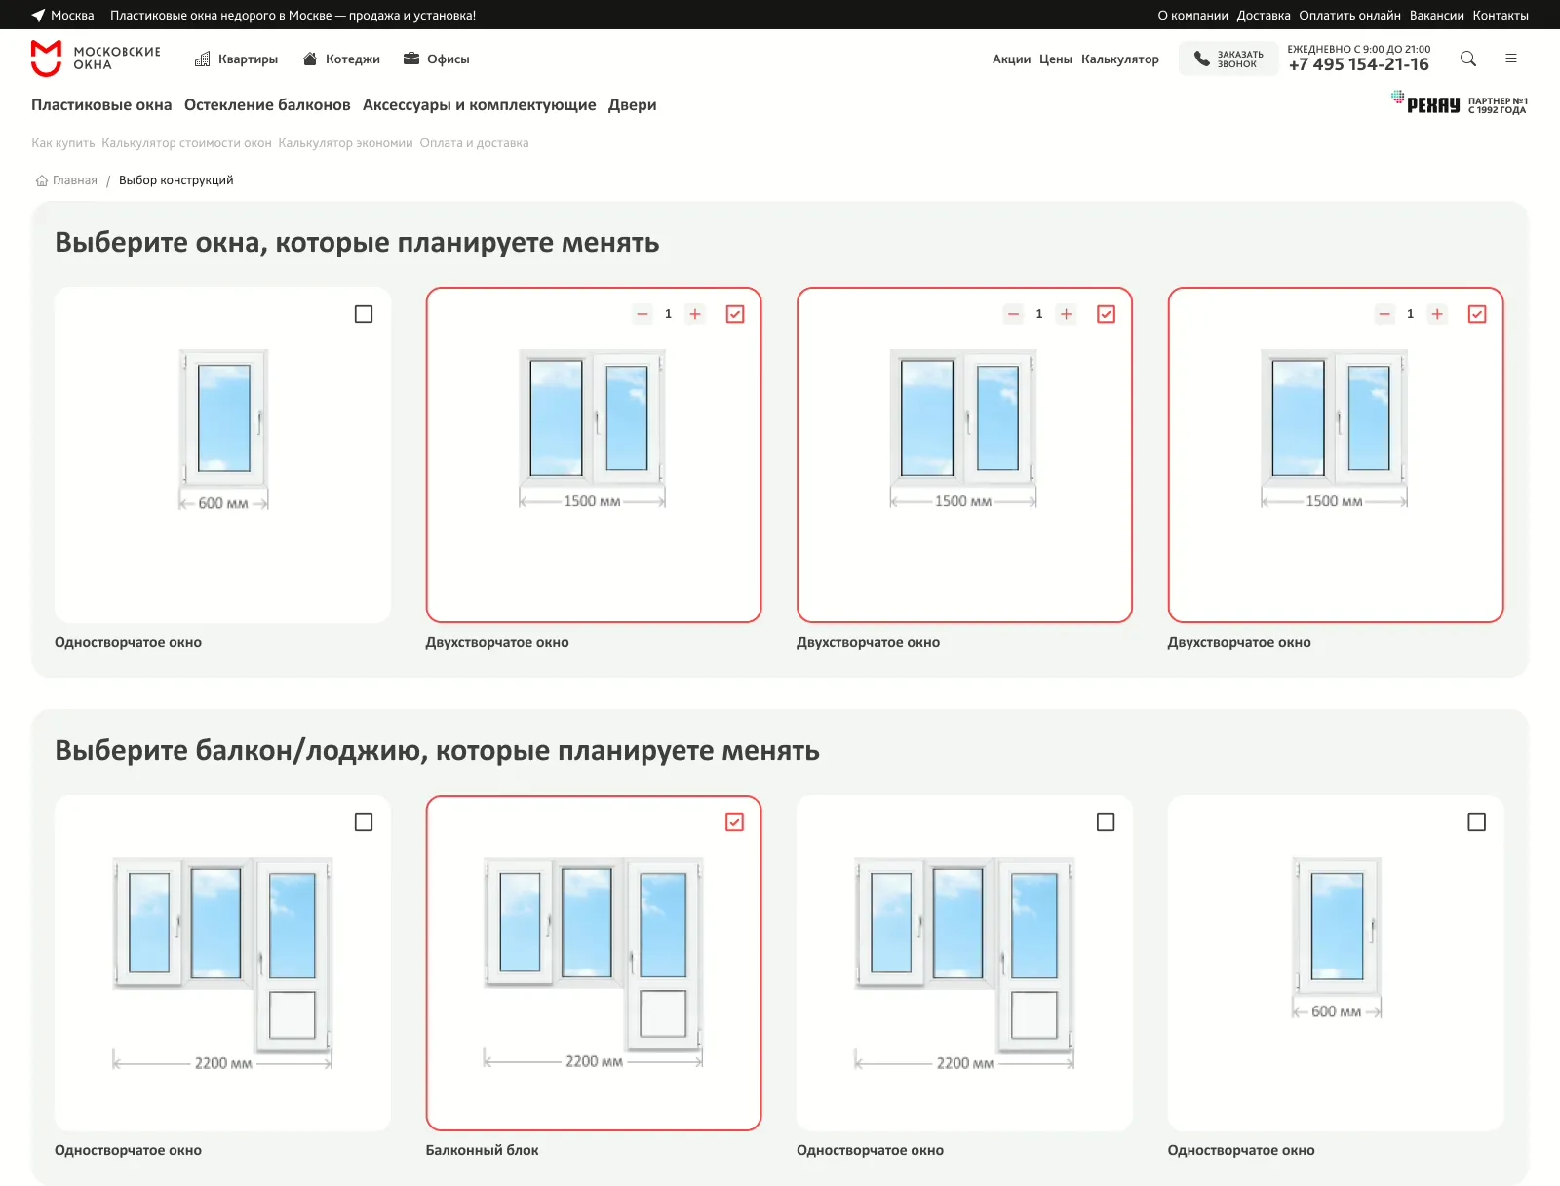Click the search magnifier icon
Screen dimensions: 1560x1186
1467,59
